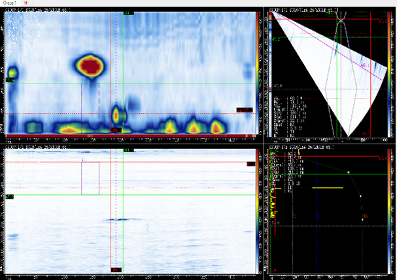Image resolution: width=397 pixels, height=280 pixels.
Task: Click the green horizontal cursor label in top-left view
Action: tap(9, 80)
